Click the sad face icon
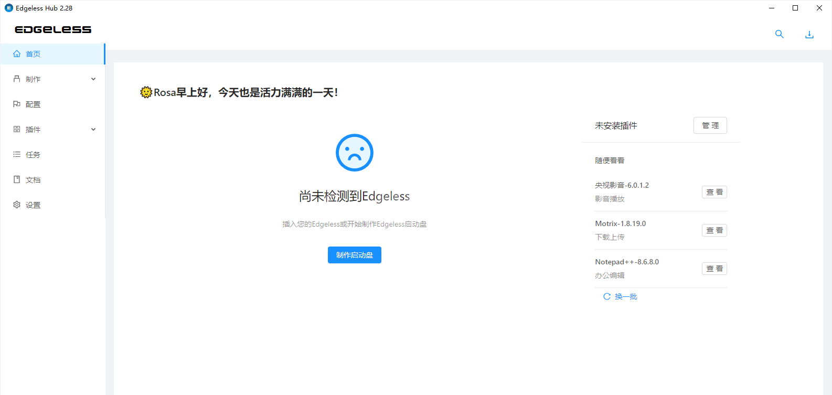 coord(355,153)
